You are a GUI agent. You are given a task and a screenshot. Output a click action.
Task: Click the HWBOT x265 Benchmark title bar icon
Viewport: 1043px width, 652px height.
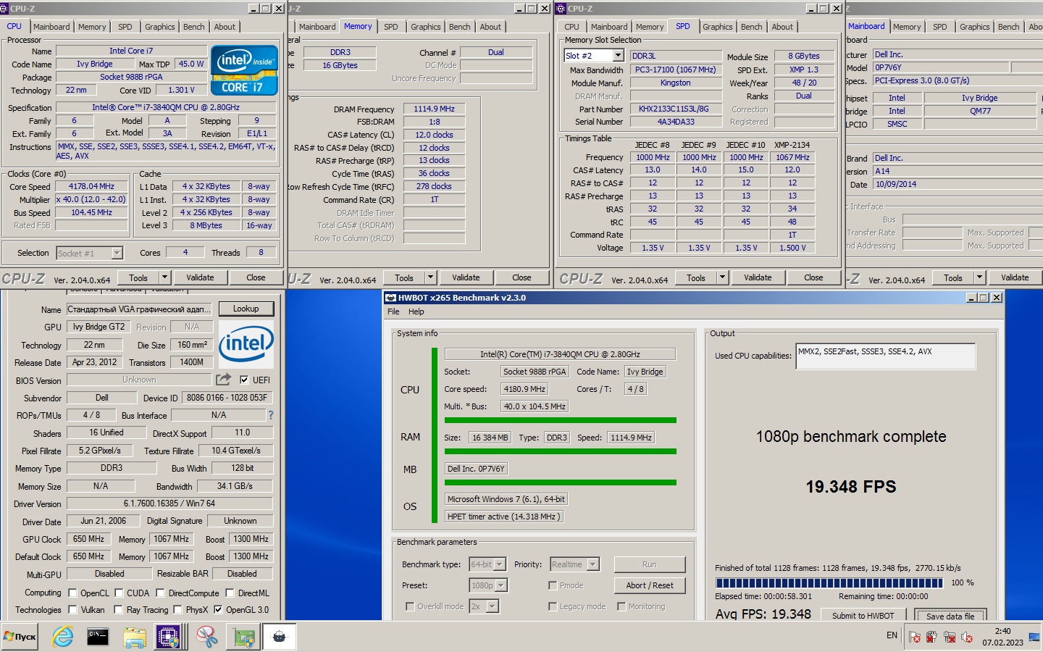coord(390,298)
